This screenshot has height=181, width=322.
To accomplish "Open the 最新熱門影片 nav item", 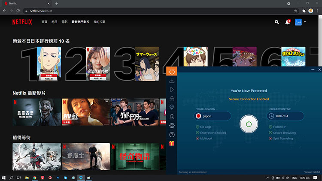I will tap(80, 22).
